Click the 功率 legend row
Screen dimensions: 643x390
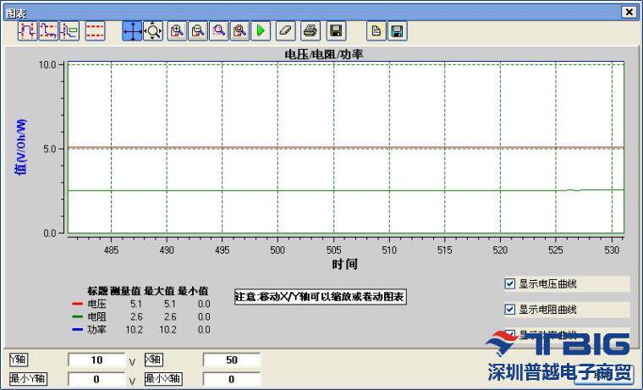click(141, 329)
